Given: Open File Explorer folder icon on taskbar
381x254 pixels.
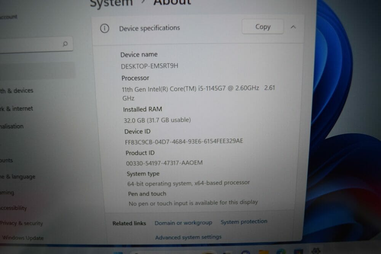Looking at the screenshot, I should 264,252.
